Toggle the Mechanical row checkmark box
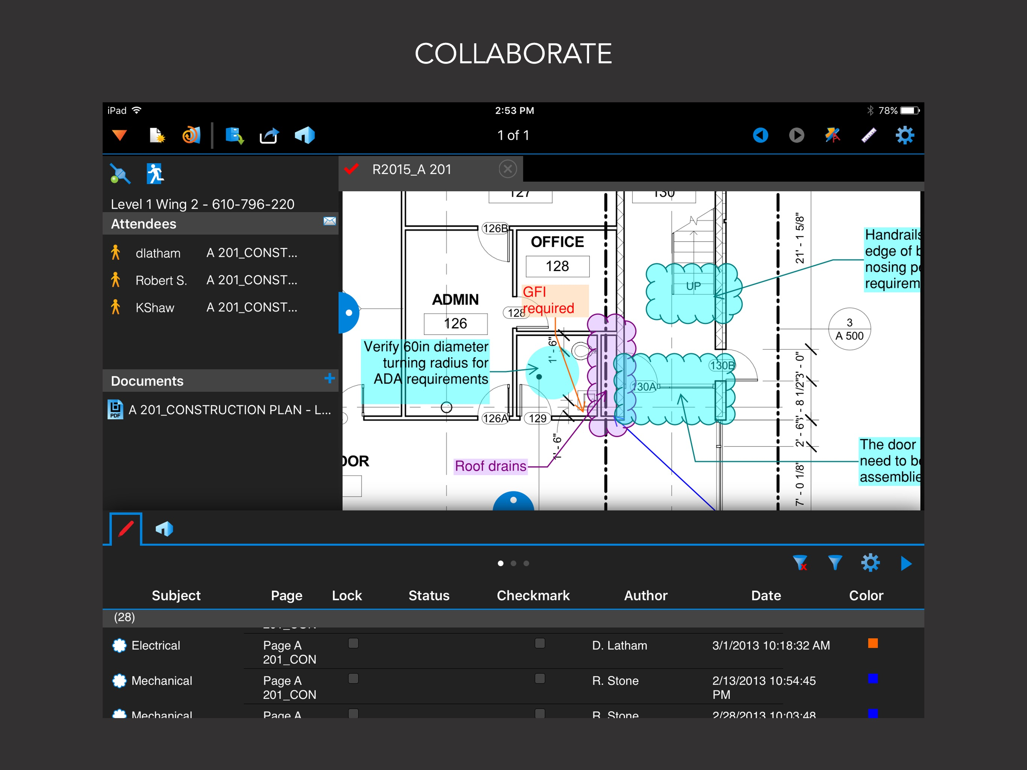This screenshot has width=1027, height=770. pos(539,679)
